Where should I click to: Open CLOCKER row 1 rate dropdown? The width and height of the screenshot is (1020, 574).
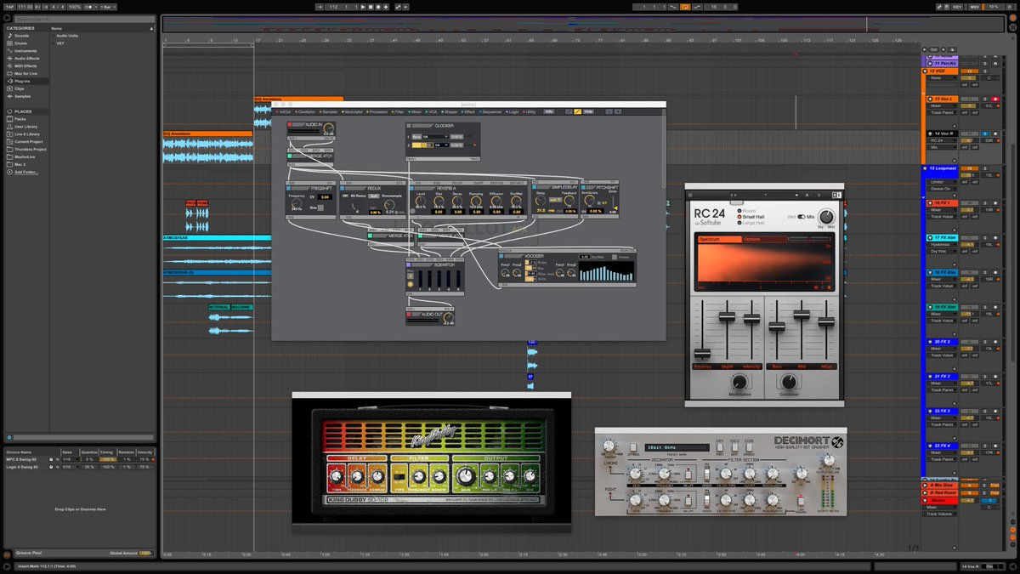(435, 136)
